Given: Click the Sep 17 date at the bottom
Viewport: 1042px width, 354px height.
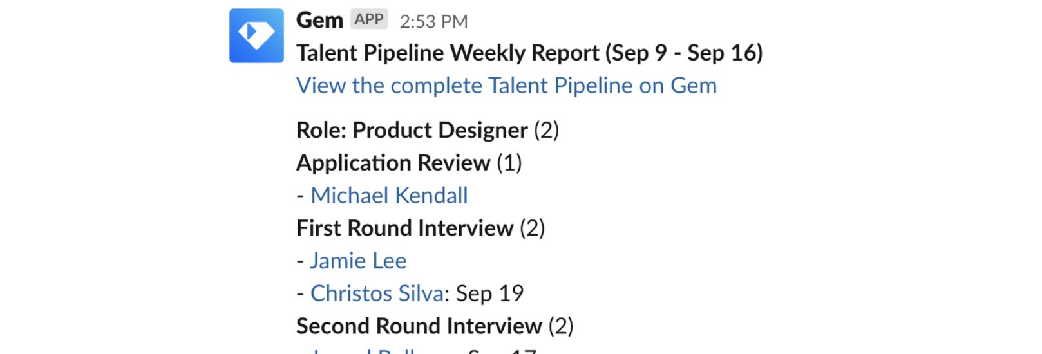Looking at the screenshot, I should [x=502, y=351].
